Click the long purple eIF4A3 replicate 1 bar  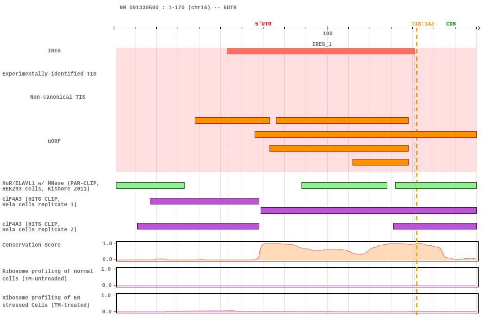click(x=368, y=210)
